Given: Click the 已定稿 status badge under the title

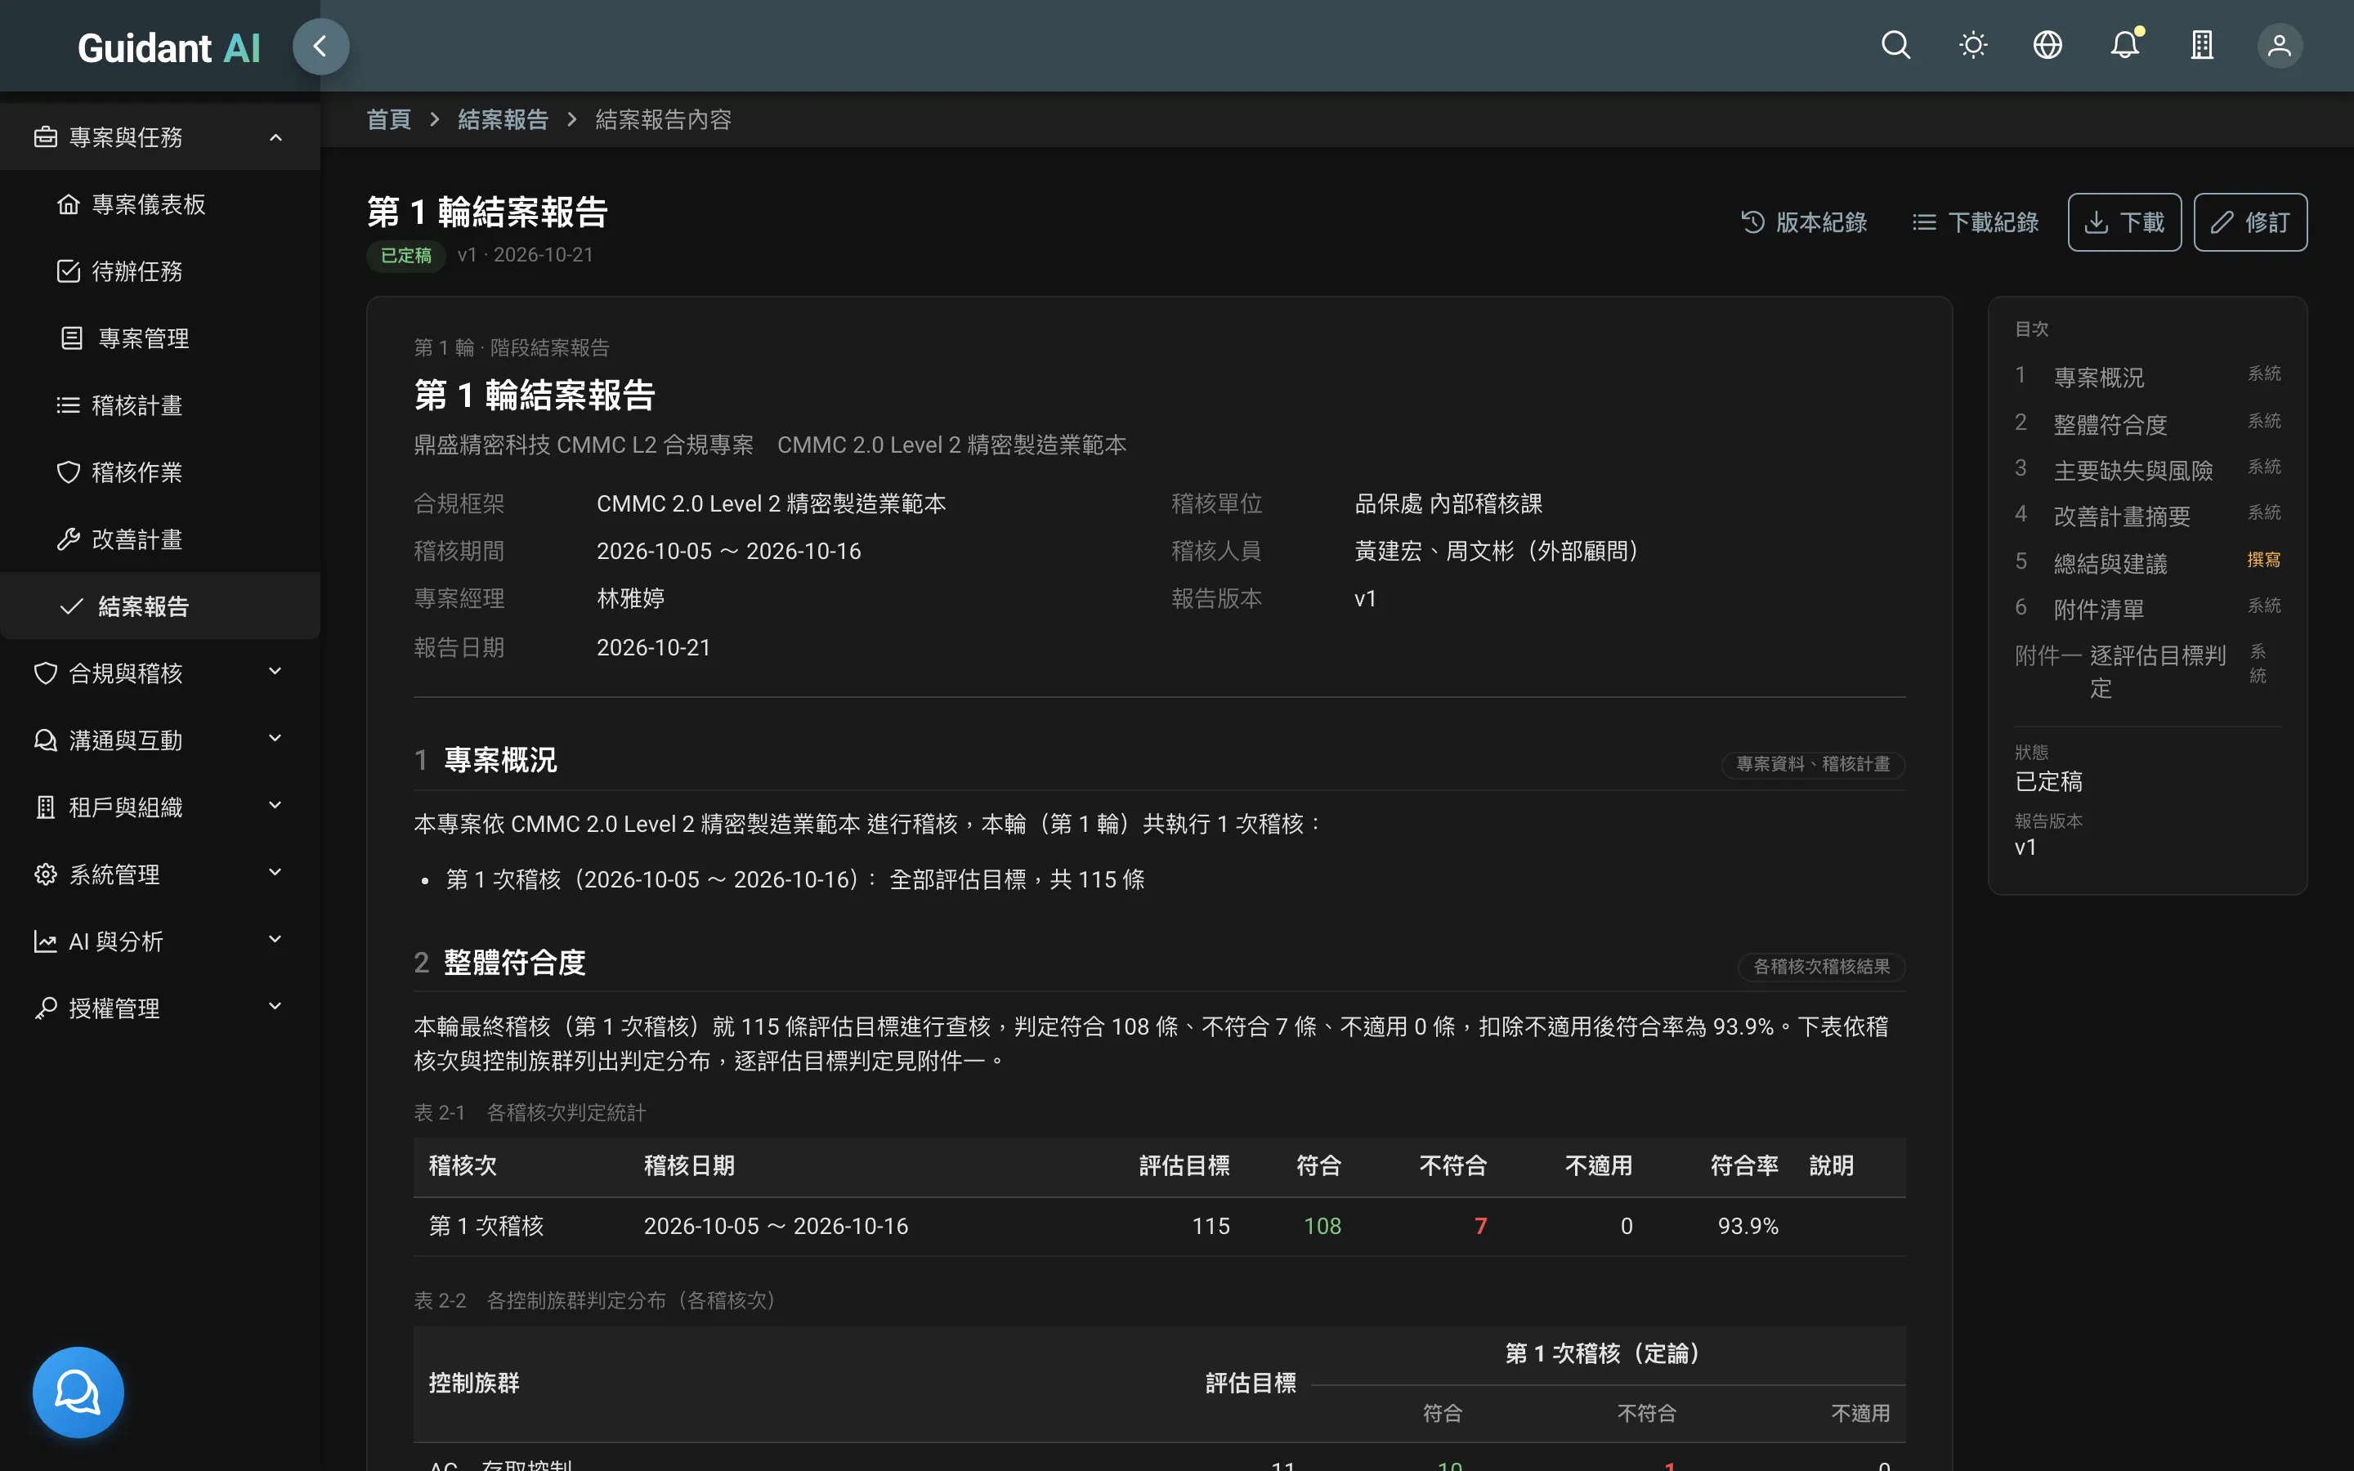Looking at the screenshot, I should tap(405, 256).
